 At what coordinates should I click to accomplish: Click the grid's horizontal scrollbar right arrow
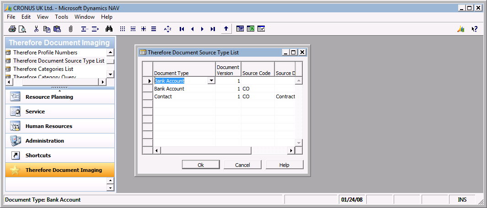291,150
